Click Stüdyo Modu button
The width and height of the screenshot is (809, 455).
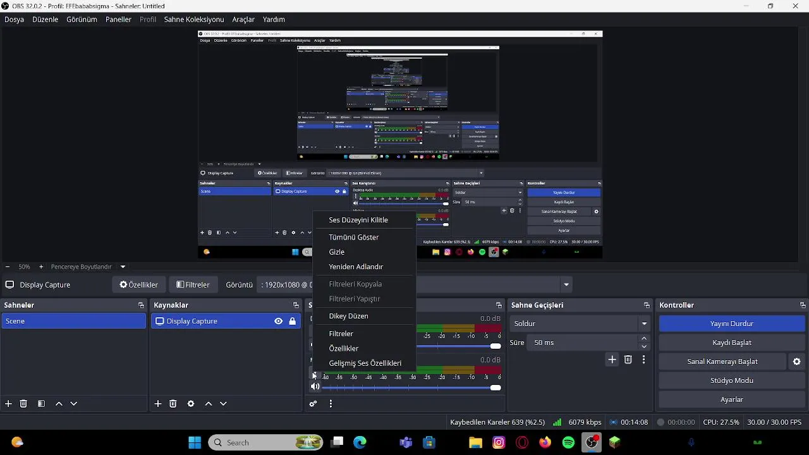[x=731, y=380]
